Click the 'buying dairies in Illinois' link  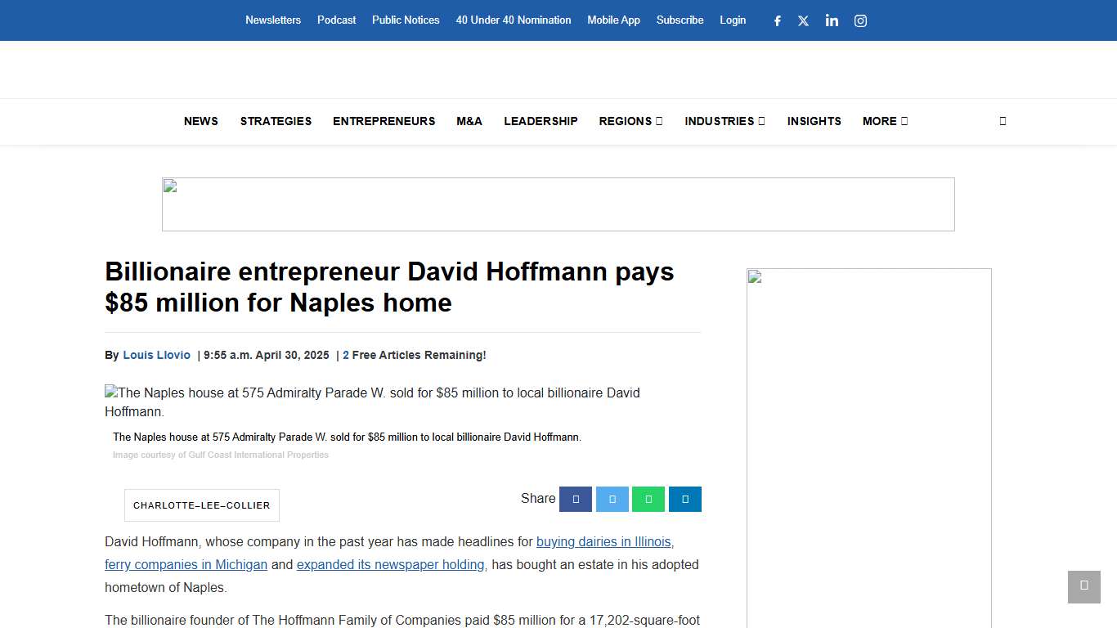604,541
